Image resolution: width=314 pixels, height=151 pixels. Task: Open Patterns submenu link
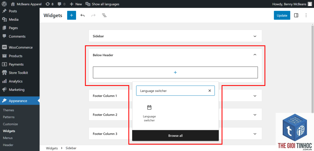[9, 117]
